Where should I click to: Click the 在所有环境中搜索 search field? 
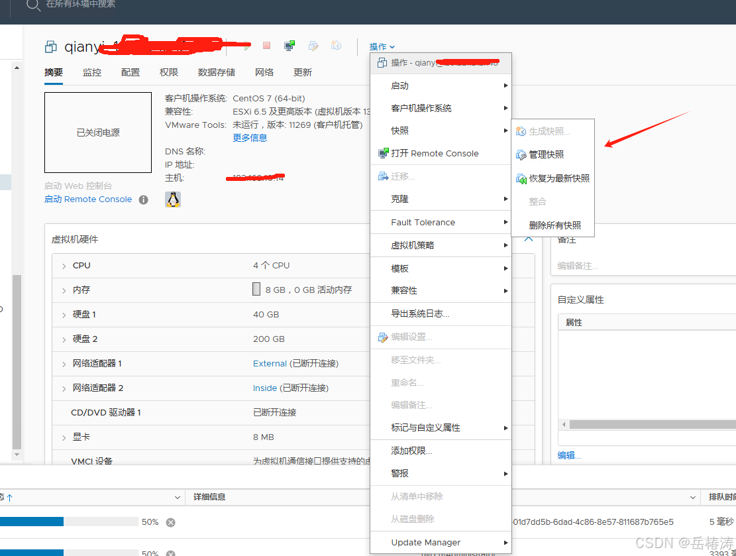tap(81, 5)
